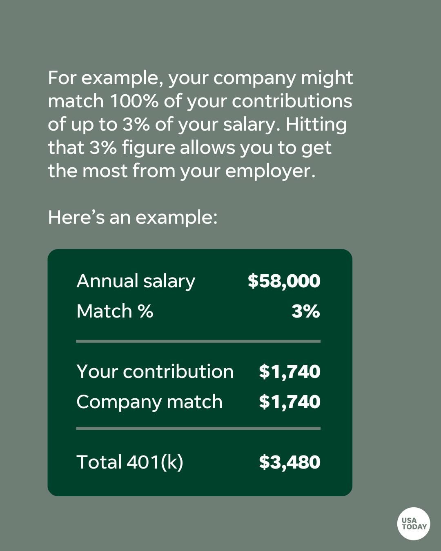Click the $1,740 value beside Your contribution
441x551 pixels.
(x=290, y=372)
